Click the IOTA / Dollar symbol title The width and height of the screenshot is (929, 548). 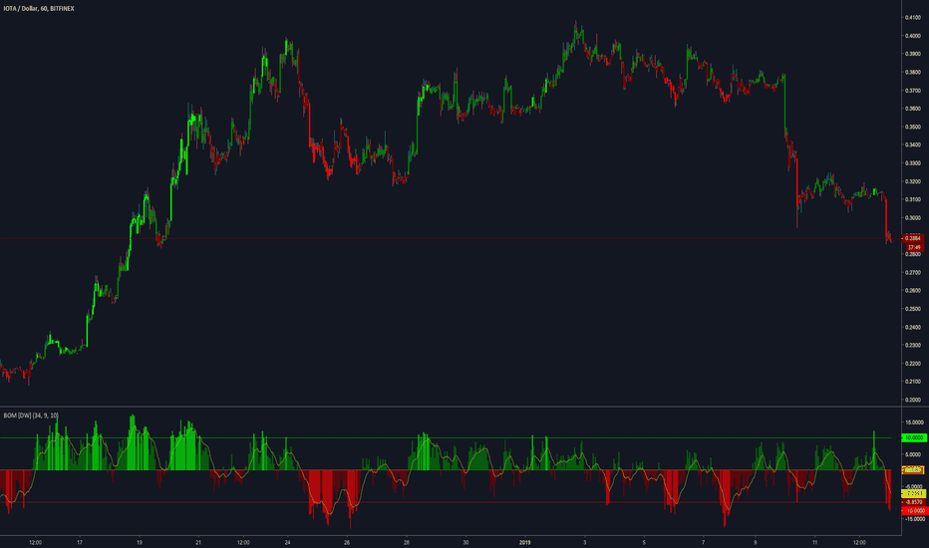pos(39,8)
